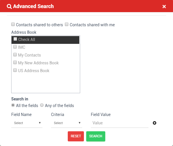Image resolution: width=173 pixels, height=146 pixels.
Task: Tick the My New Address Book checkbox
Action: [x=15, y=62]
